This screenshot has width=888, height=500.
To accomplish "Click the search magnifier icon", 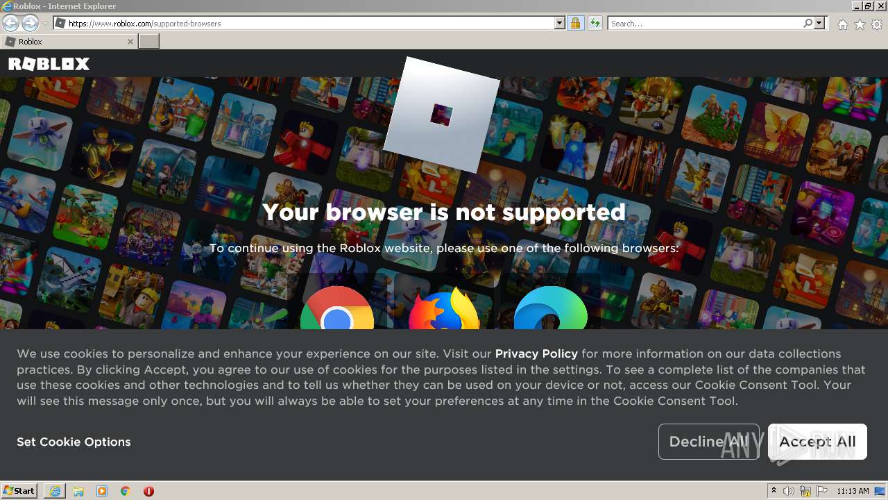I will tap(808, 24).
